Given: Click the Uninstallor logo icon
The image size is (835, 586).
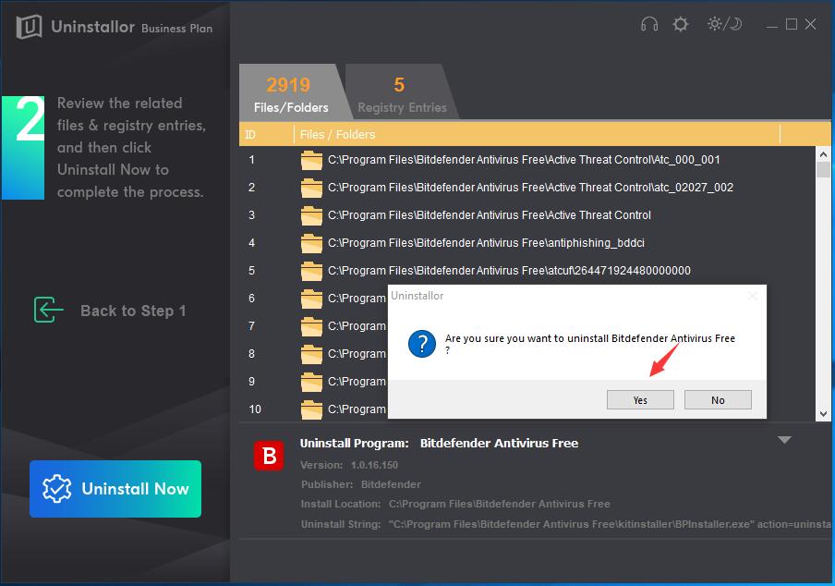Looking at the screenshot, I should pos(29,26).
